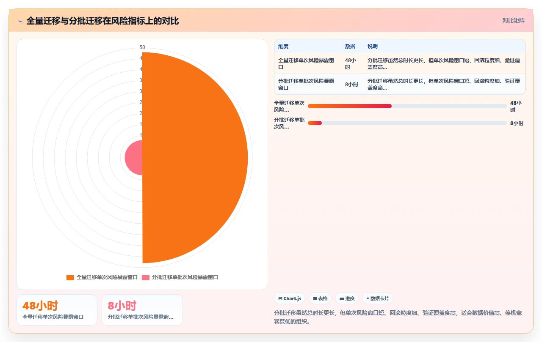Click the icon in the Chart.js chip

(280, 298)
